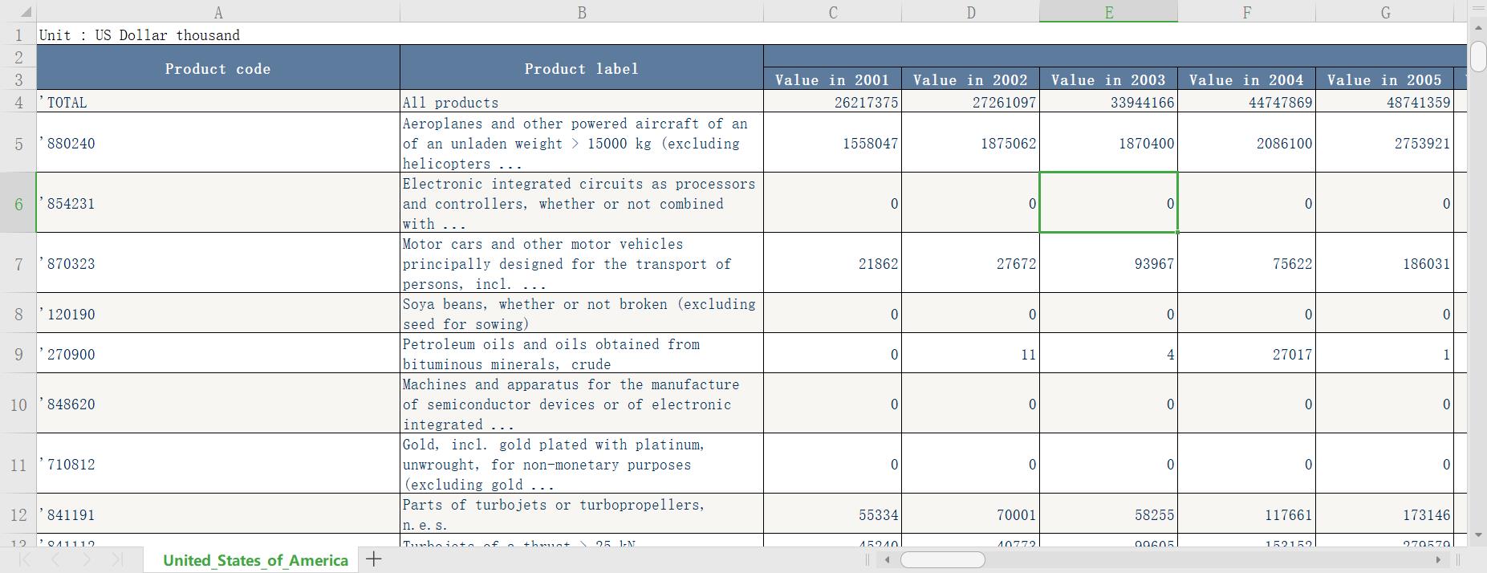Select column E header

pyautogui.click(x=1109, y=12)
